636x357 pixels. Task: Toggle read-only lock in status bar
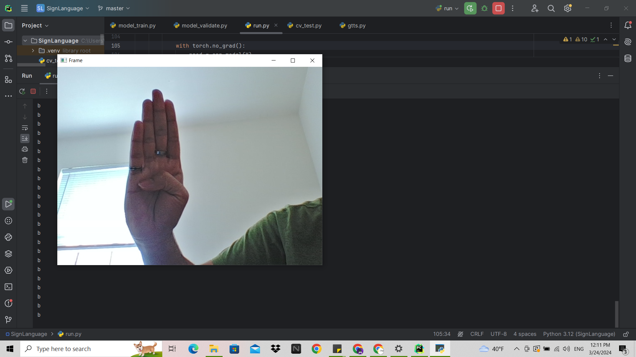click(626, 334)
